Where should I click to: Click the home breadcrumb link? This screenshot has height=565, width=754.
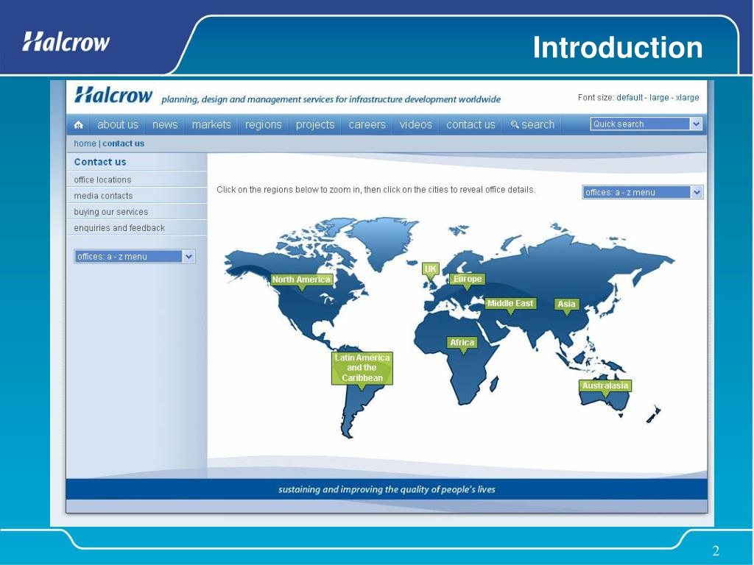85,143
